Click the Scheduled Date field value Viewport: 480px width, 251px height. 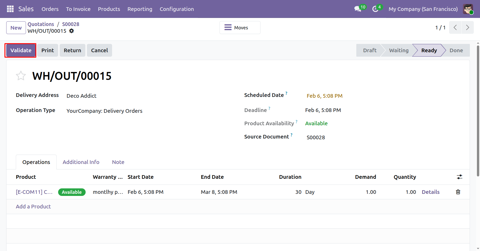coord(324,96)
